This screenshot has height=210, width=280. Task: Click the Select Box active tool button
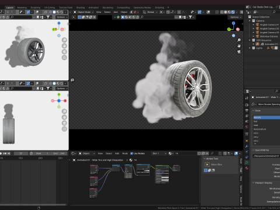(207, 164)
